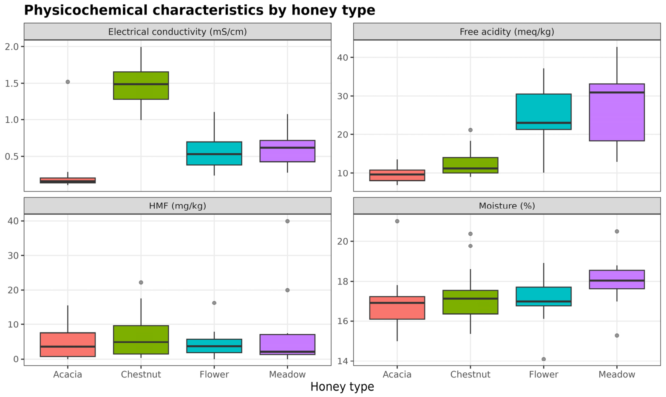Viewport: 666px width, 397px height.
Task: Click the Chestnut HMF outlier point near 22
Action: pyautogui.click(x=141, y=282)
